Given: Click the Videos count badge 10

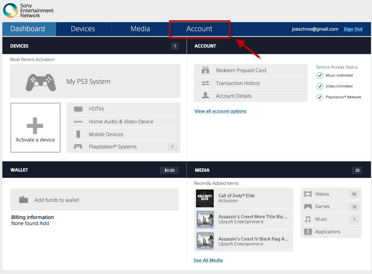Looking at the screenshot, I should click(x=354, y=194).
